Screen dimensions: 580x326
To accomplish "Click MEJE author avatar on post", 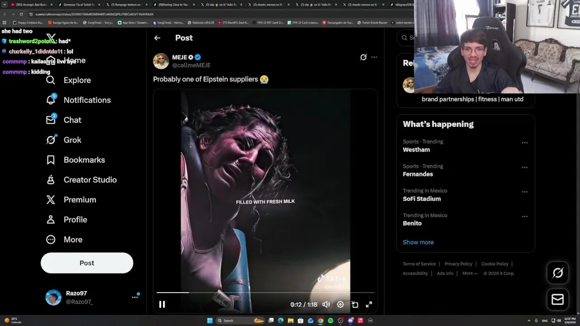I will click(161, 61).
